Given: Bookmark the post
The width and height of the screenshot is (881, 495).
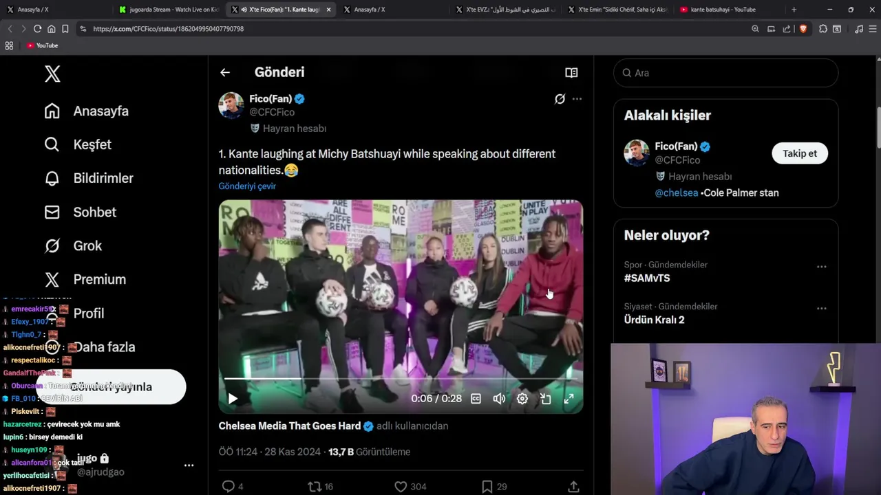Looking at the screenshot, I should coord(487,487).
